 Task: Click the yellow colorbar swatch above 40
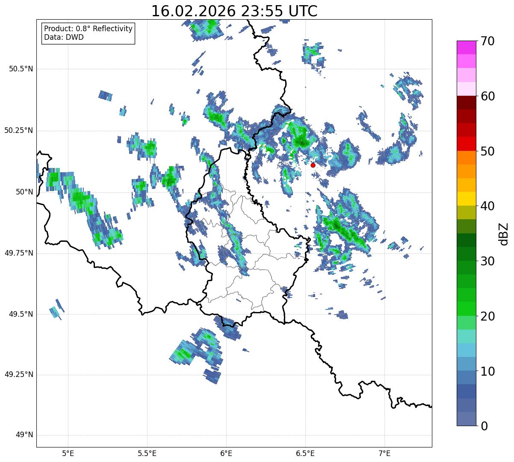click(x=467, y=199)
